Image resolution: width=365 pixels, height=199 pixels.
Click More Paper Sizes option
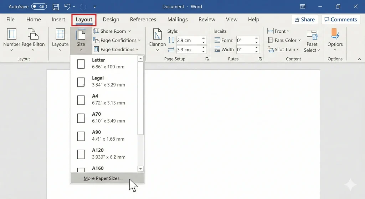107,178
